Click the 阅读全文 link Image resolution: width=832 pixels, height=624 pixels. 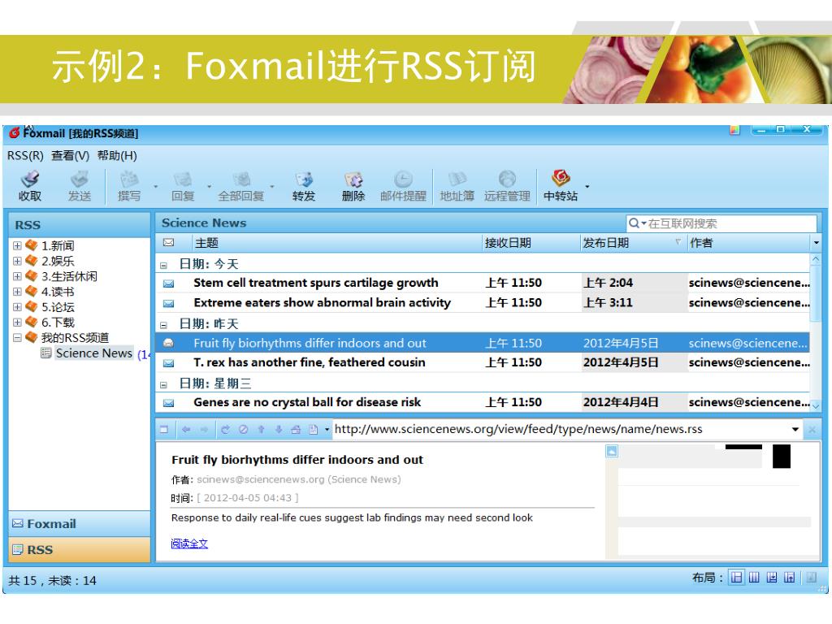[x=189, y=544]
